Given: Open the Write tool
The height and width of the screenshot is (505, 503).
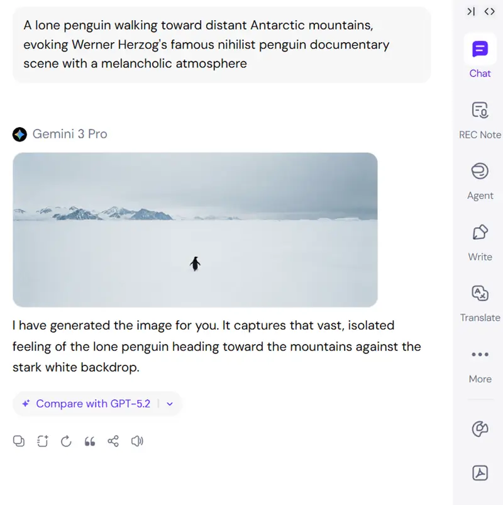Looking at the screenshot, I should [x=480, y=232].
